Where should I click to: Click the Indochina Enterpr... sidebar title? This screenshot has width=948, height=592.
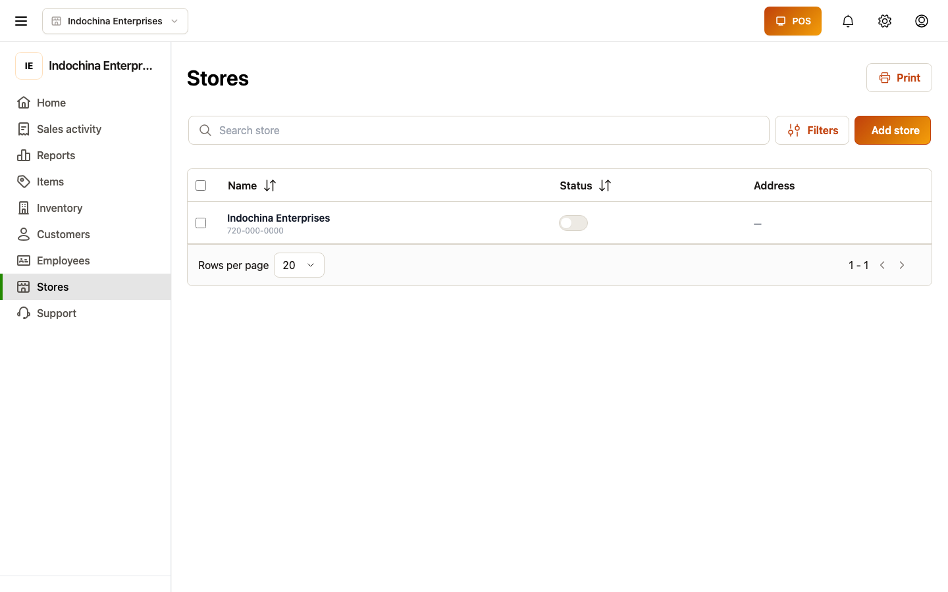tap(101, 66)
